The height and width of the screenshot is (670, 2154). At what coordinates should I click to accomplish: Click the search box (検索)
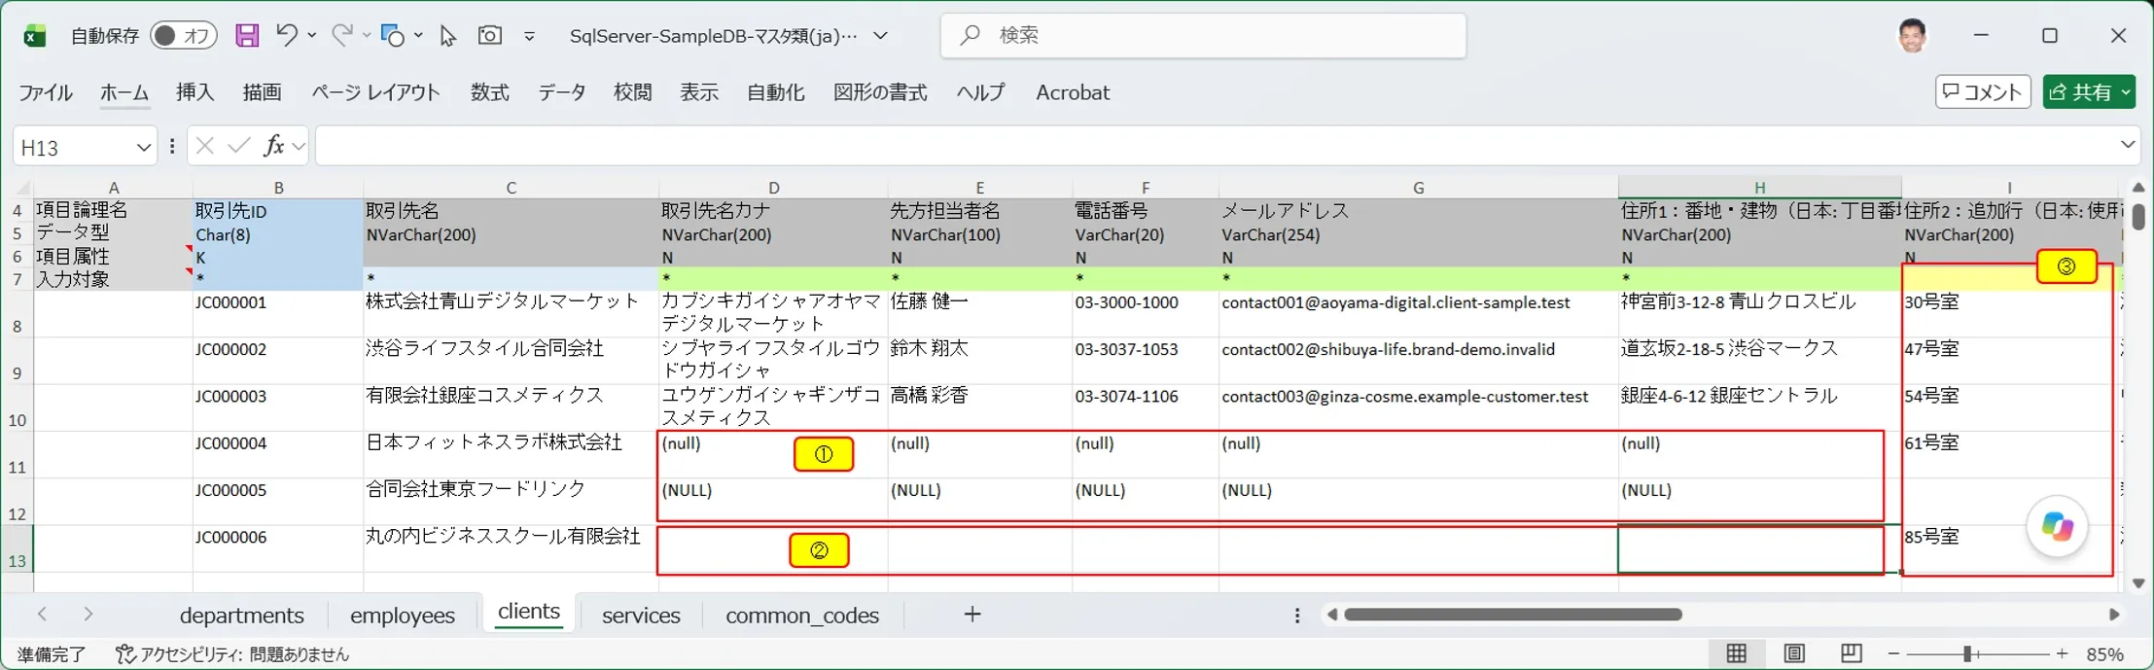pos(1203,36)
